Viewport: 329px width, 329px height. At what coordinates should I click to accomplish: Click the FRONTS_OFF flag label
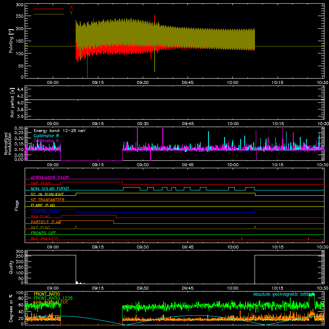tap(44, 233)
